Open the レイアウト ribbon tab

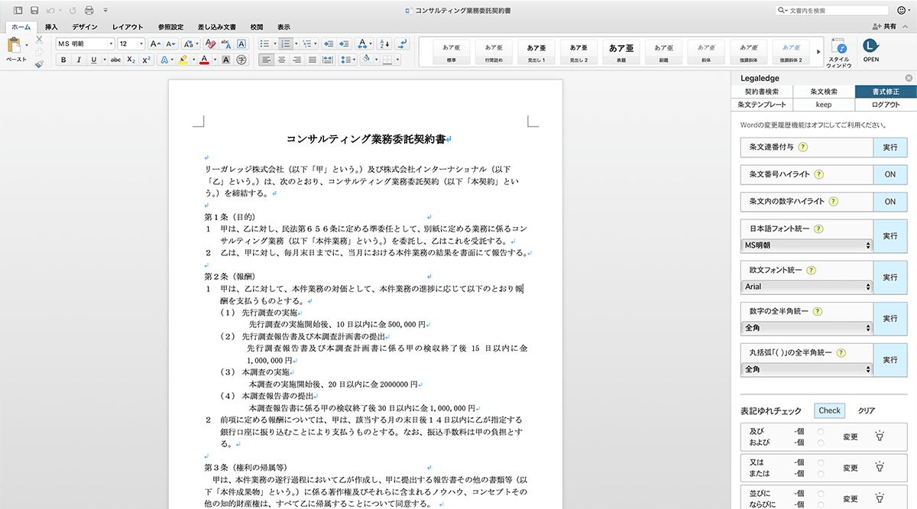point(128,27)
